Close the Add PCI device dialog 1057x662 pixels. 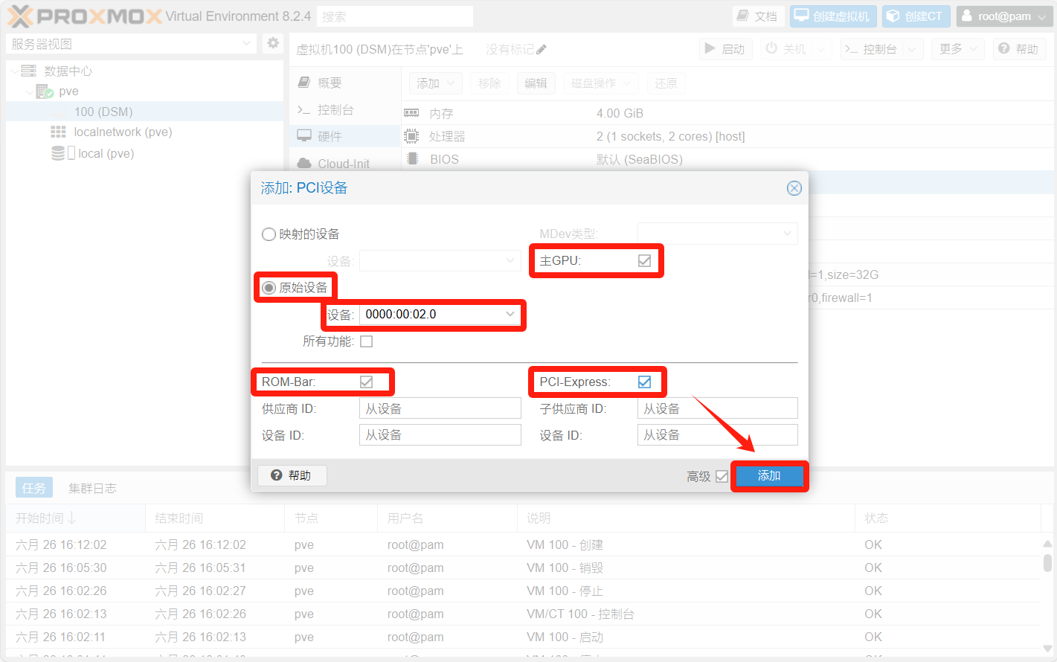(794, 188)
